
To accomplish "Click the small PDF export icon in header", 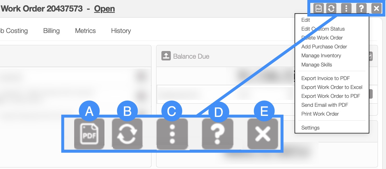I will pos(319,8).
